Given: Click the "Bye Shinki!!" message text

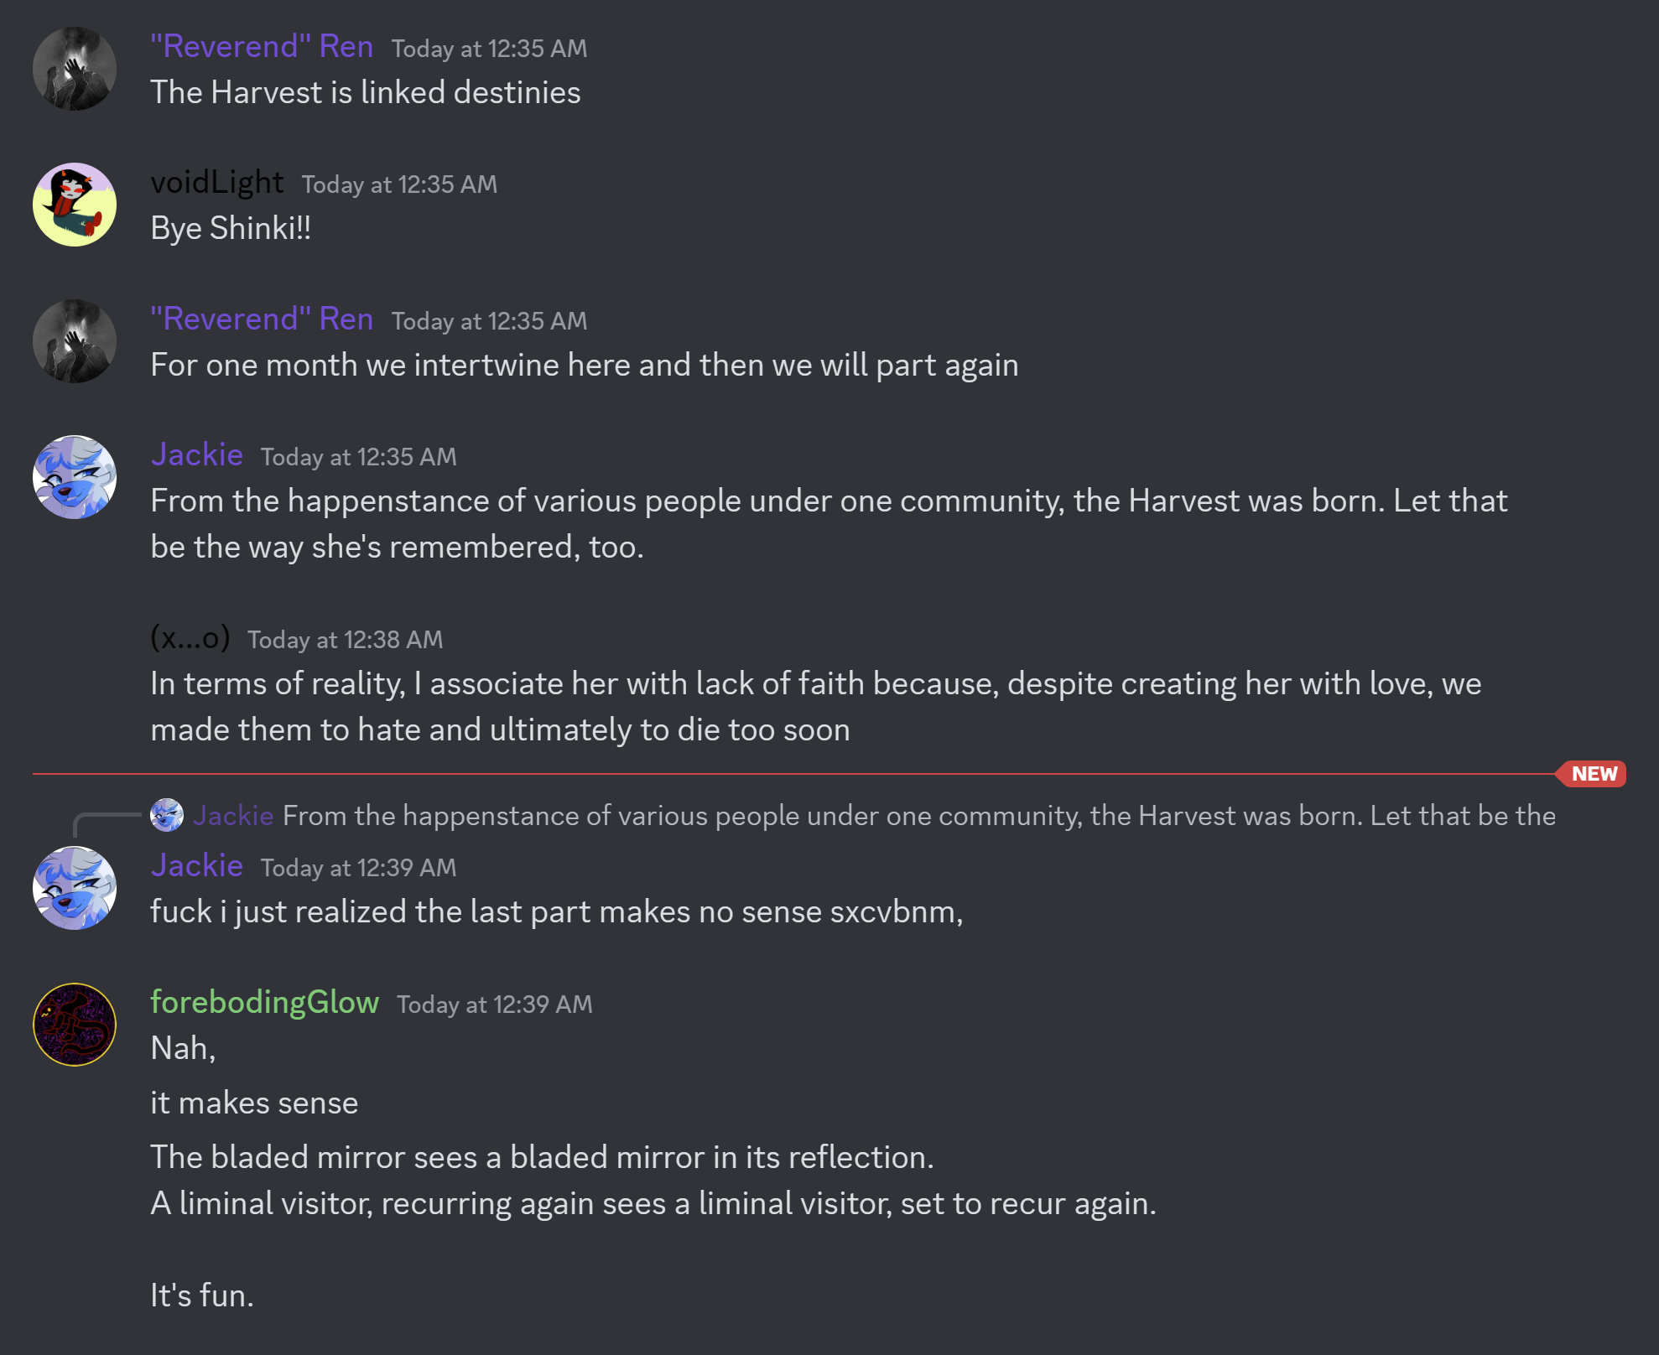Looking at the screenshot, I should pyautogui.click(x=231, y=228).
